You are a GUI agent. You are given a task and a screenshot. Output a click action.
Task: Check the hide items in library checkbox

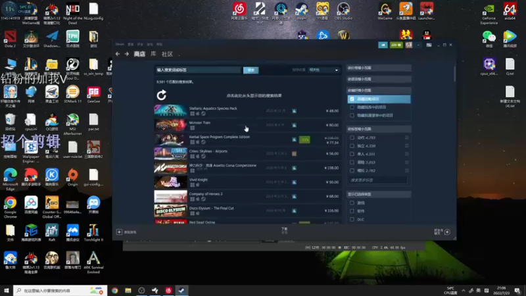tap(352, 107)
